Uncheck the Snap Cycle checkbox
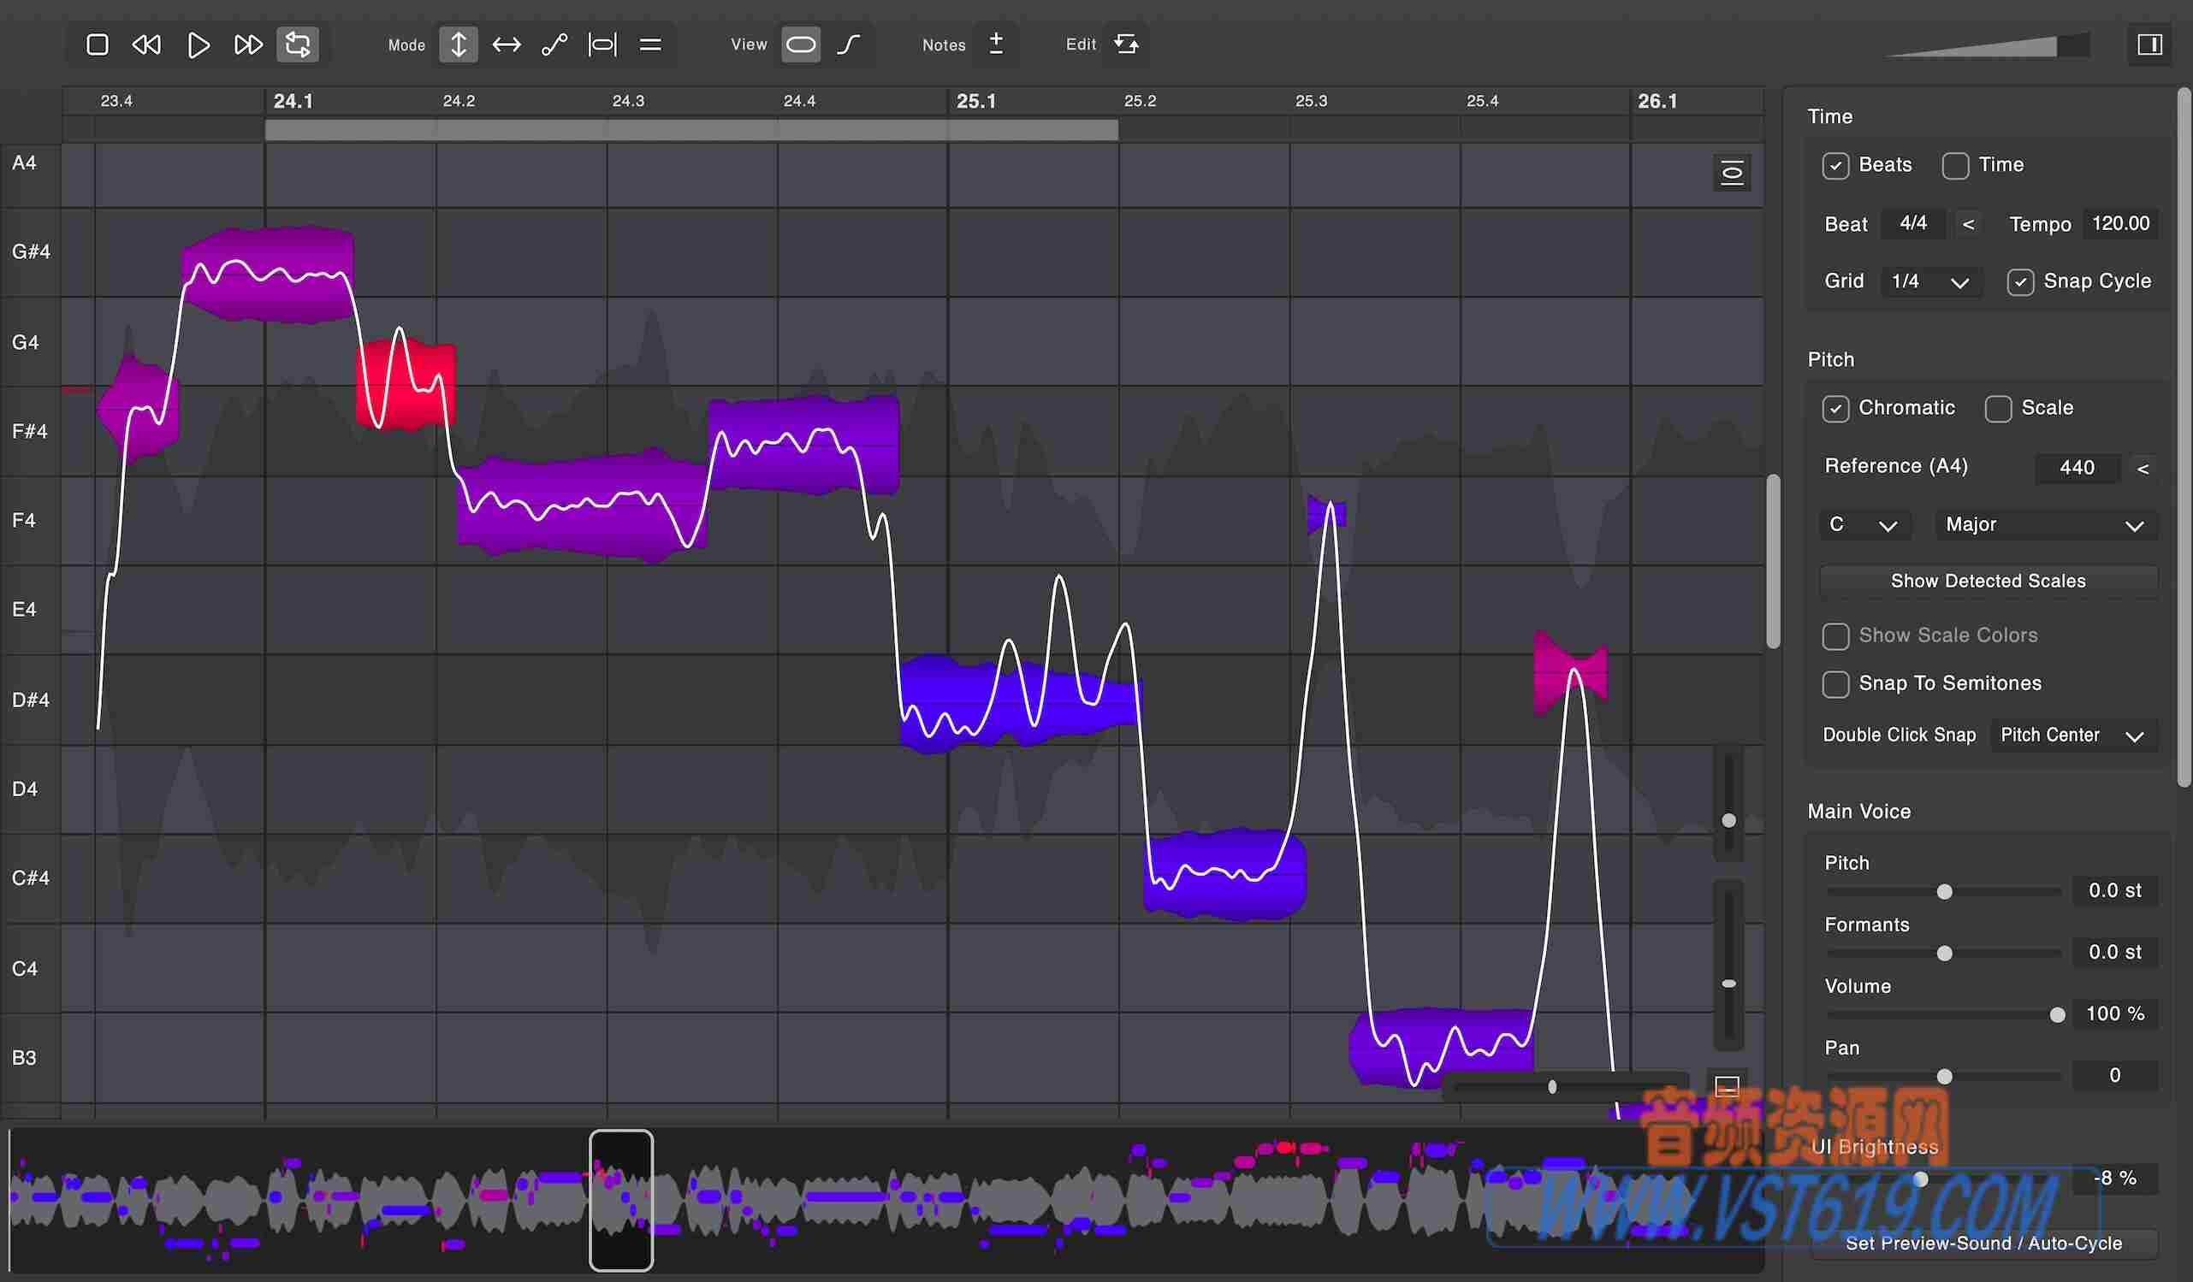This screenshot has width=2193, height=1282. click(x=2020, y=281)
